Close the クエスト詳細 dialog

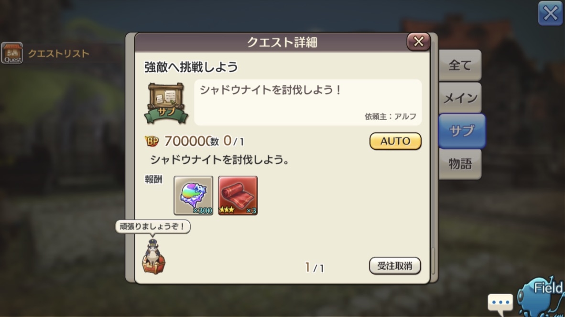click(x=418, y=41)
